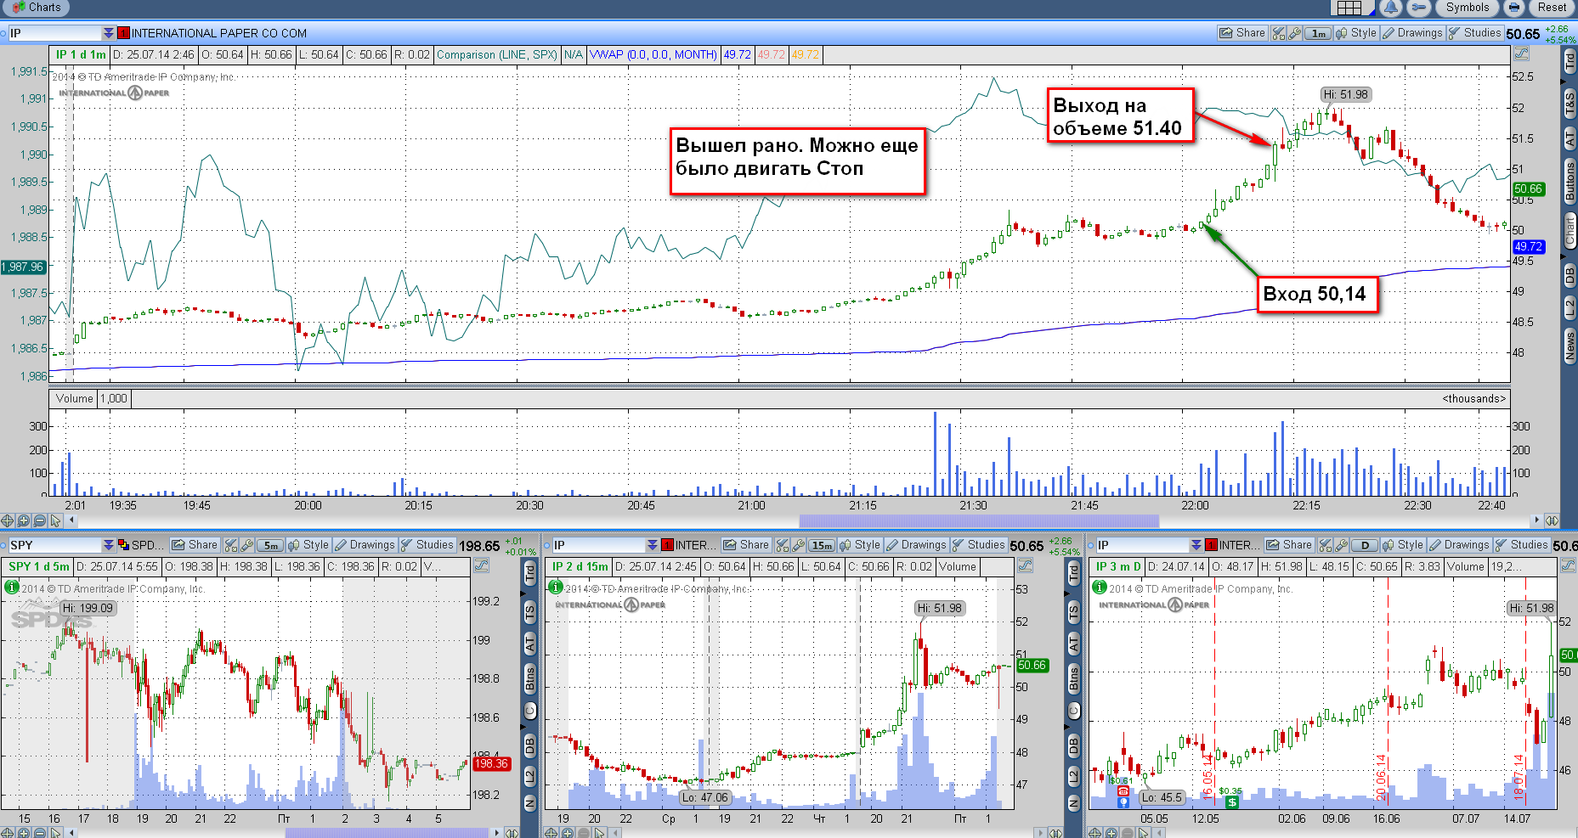1578x838 pixels.
Task: Open the Buttons sidebar tab
Action: coord(1570,181)
